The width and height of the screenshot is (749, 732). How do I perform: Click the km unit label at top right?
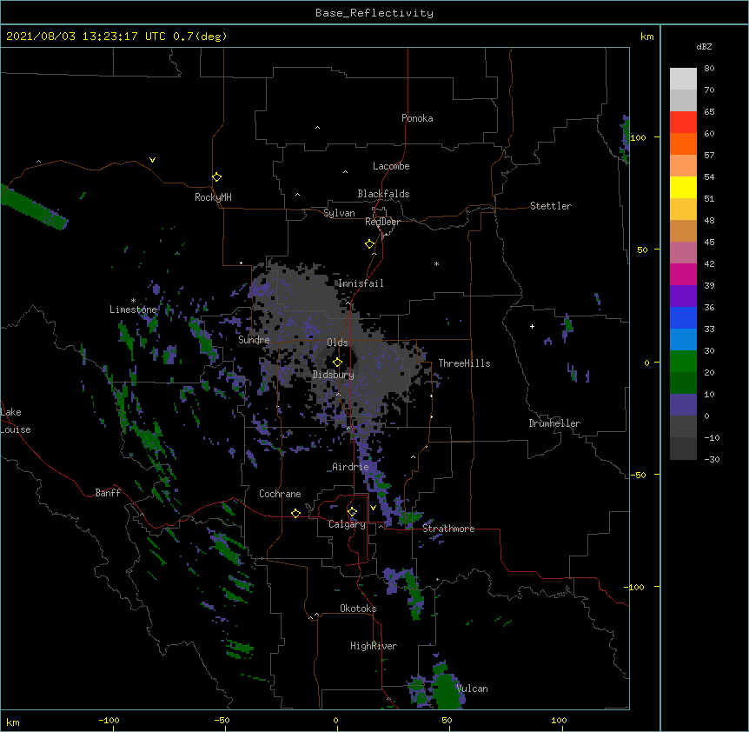point(646,37)
